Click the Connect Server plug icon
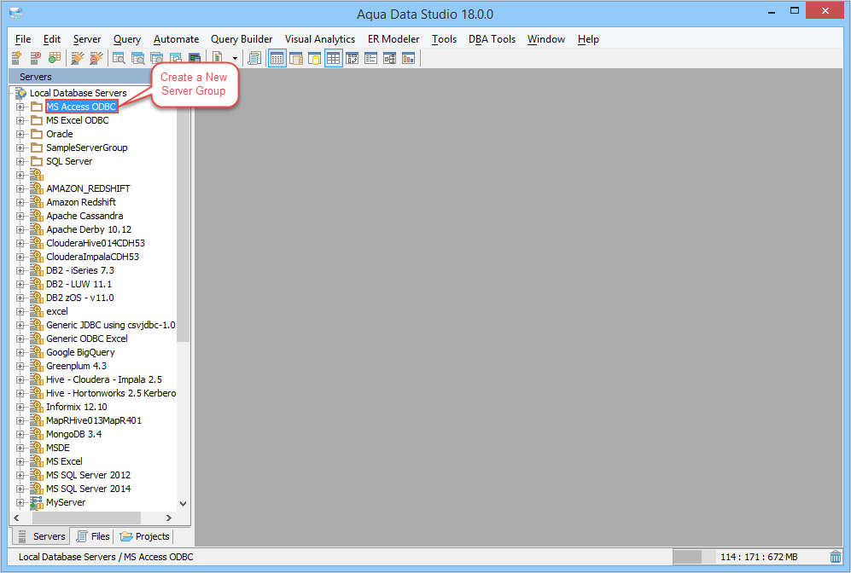Image resolution: width=851 pixels, height=573 pixels. 78,58
